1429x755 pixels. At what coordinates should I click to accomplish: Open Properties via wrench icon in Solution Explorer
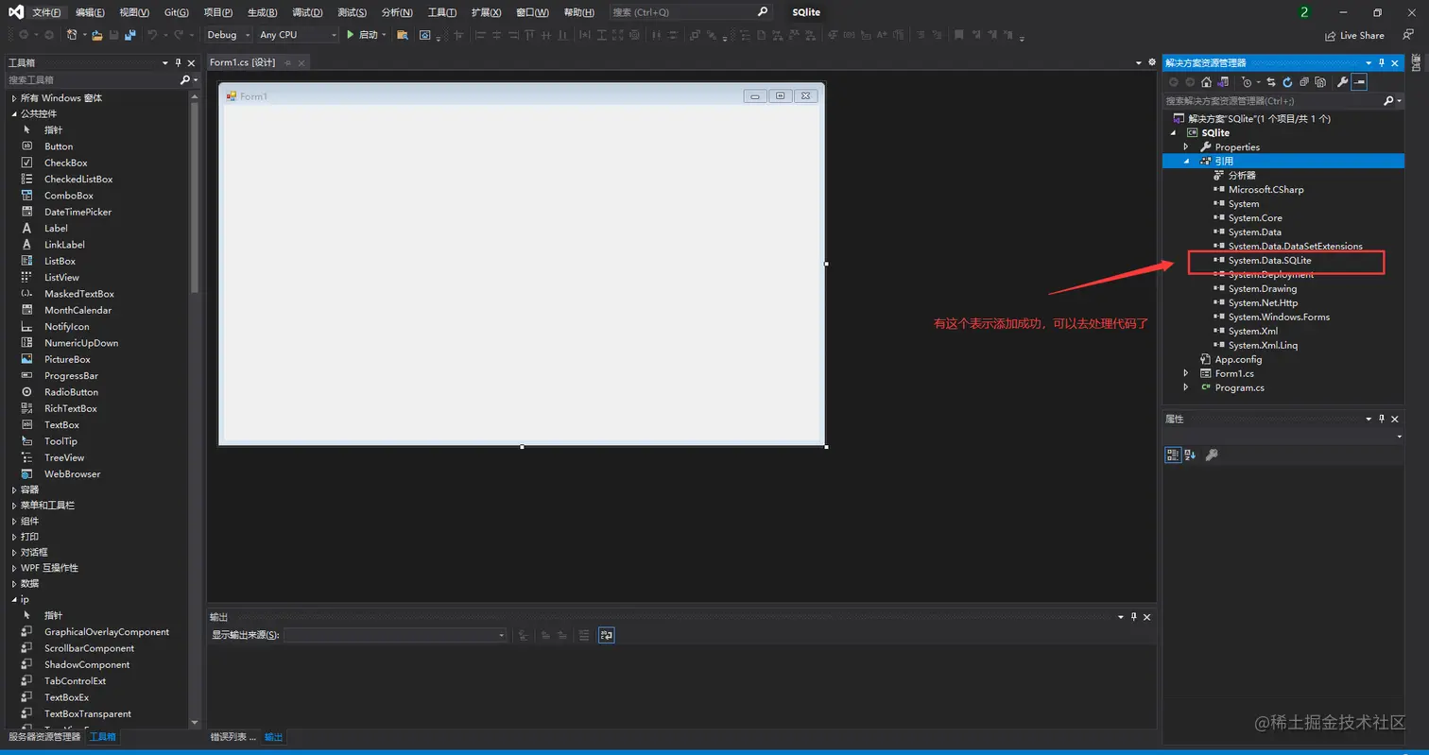[1341, 82]
